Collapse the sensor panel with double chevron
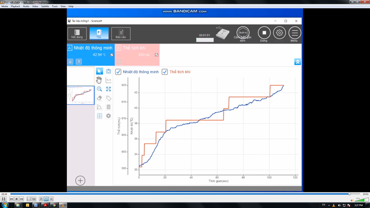 coord(298,62)
